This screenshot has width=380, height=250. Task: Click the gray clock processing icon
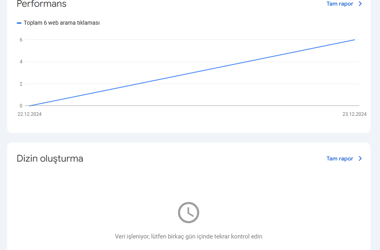188,213
